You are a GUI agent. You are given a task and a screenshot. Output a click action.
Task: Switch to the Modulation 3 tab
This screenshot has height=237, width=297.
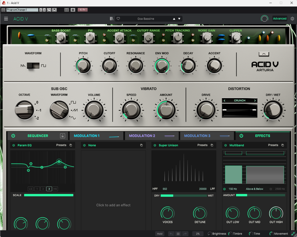[x=207, y=136]
